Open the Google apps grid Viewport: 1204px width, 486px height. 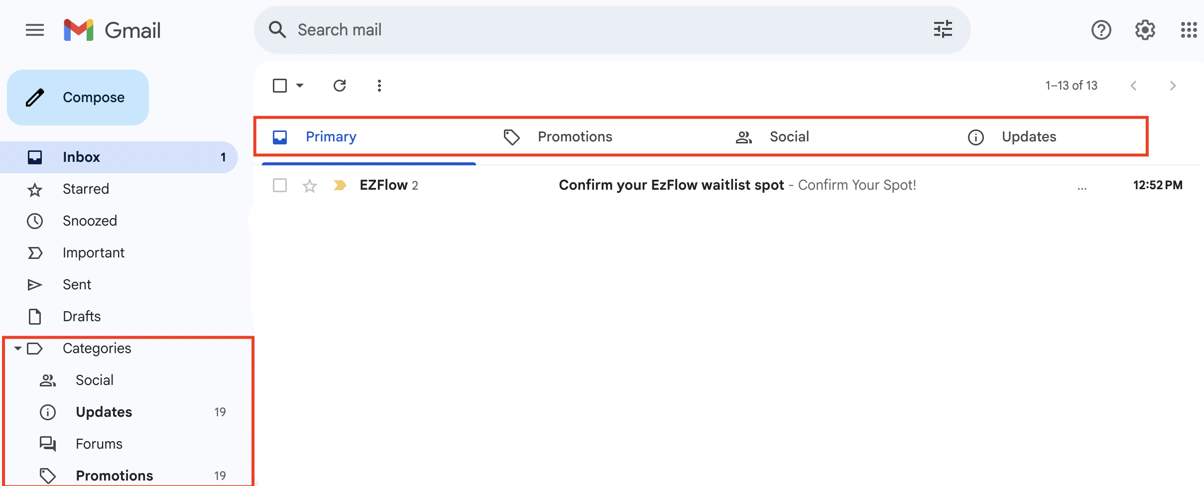point(1189,30)
